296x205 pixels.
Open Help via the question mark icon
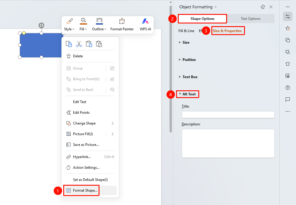coord(288,88)
